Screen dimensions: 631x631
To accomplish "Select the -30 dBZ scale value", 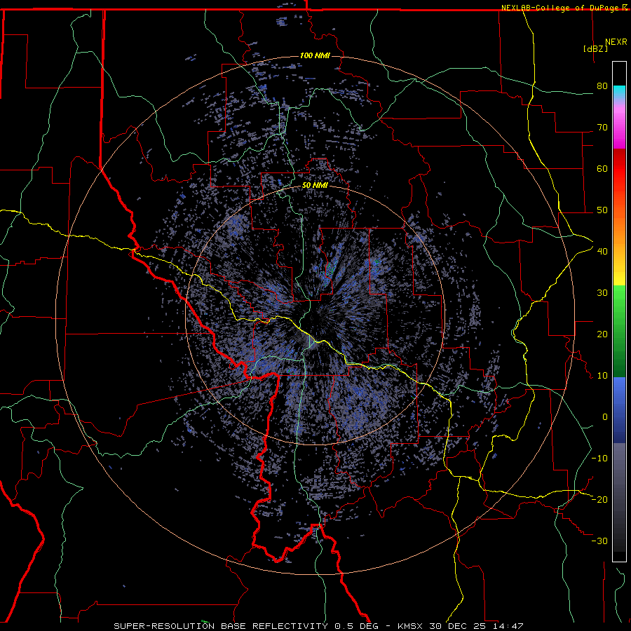I will tap(599, 541).
